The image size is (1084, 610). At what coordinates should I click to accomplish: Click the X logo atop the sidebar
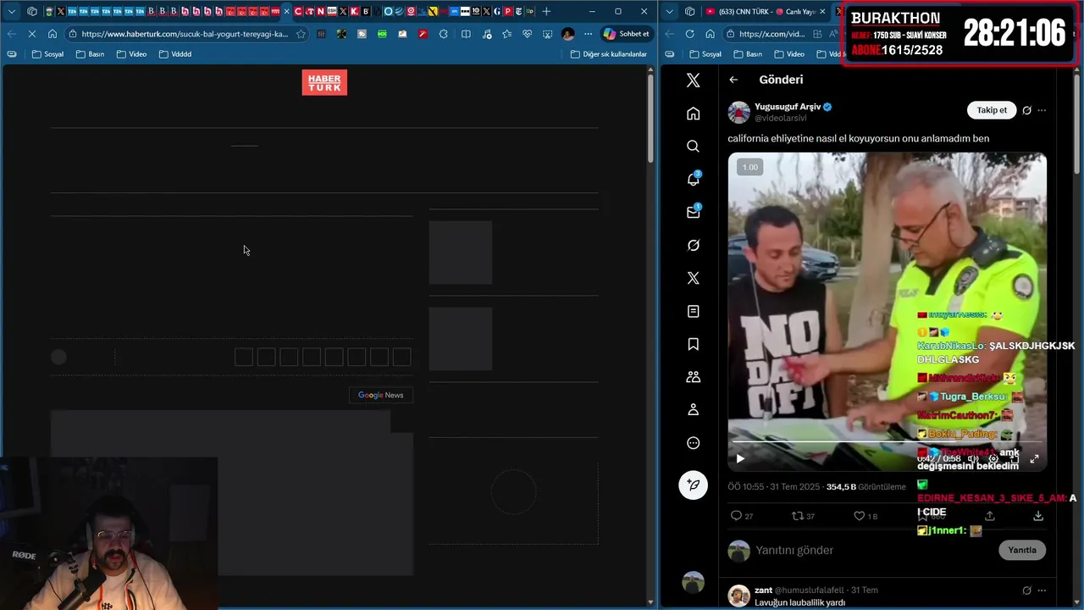[693, 80]
